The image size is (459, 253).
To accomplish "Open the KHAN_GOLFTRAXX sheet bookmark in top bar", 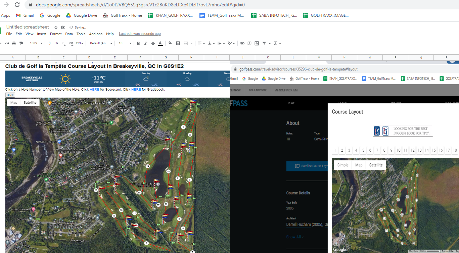I will click(x=170, y=15).
